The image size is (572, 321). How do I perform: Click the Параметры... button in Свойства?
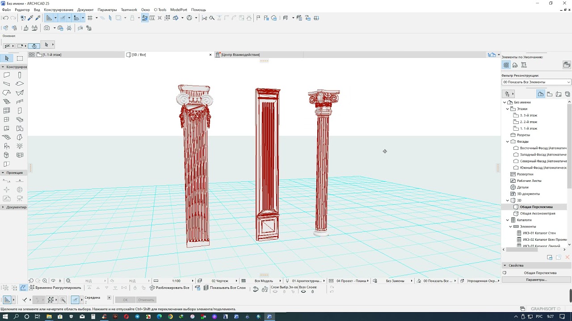[x=536, y=280]
